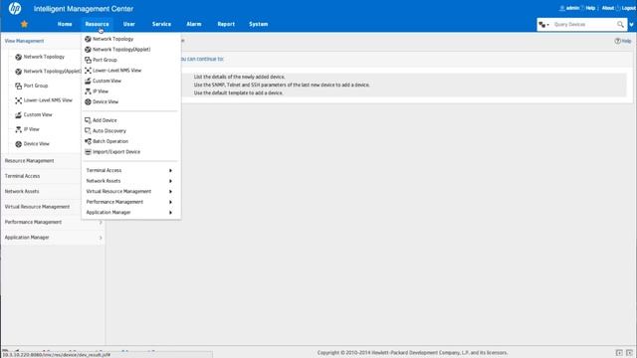The width and height of the screenshot is (637, 358).
Task: Click 'List the details of the newly added device'
Action: pyautogui.click(x=239, y=77)
